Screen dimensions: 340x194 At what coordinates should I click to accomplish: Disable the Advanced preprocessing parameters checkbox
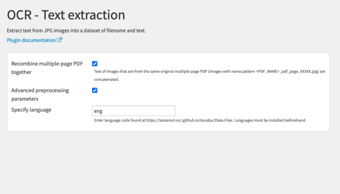pos(95,90)
